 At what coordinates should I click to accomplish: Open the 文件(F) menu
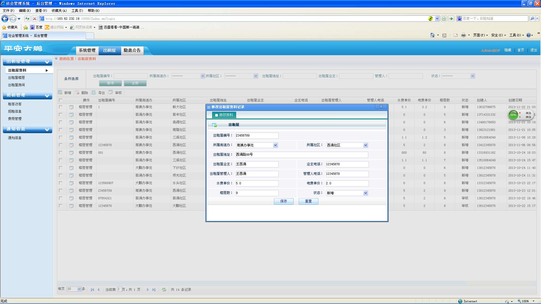8,11
